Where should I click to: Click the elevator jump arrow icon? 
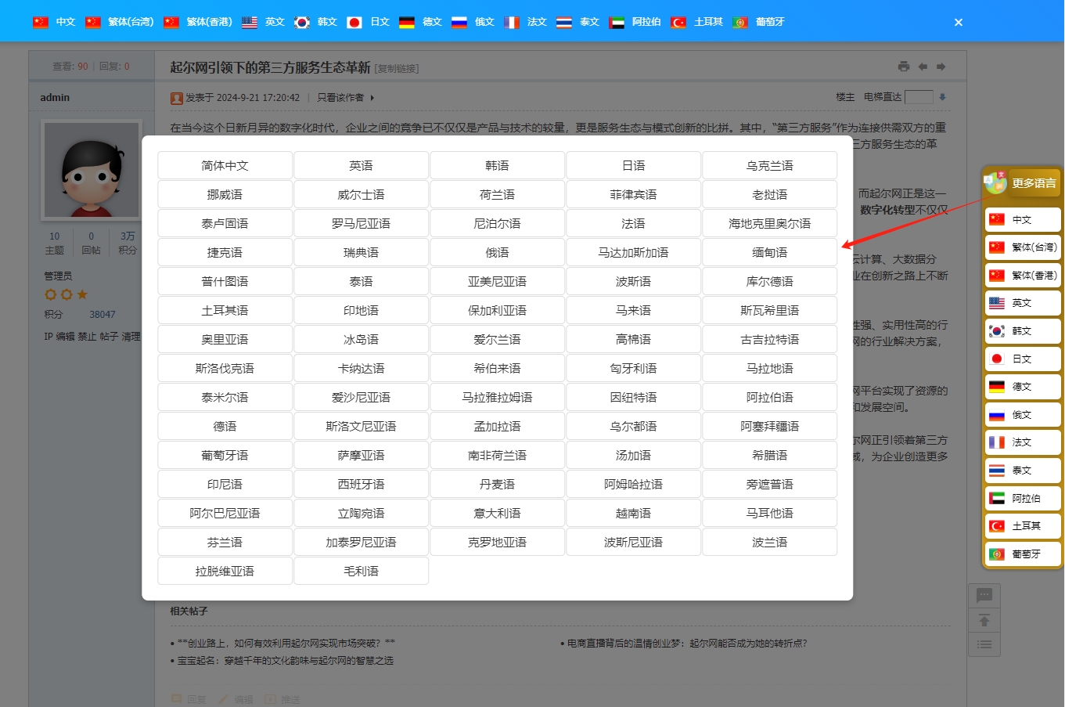point(942,97)
